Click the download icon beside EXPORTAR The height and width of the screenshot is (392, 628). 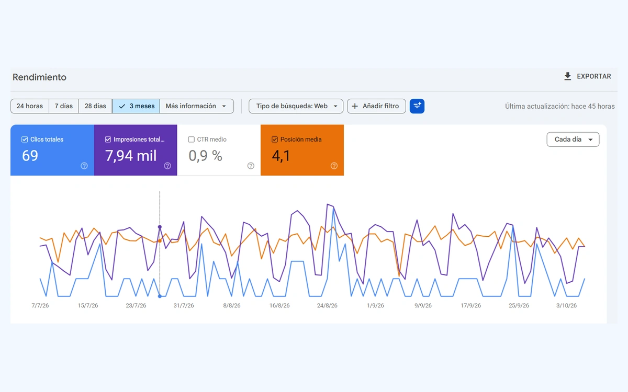click(x=568, y=76)
